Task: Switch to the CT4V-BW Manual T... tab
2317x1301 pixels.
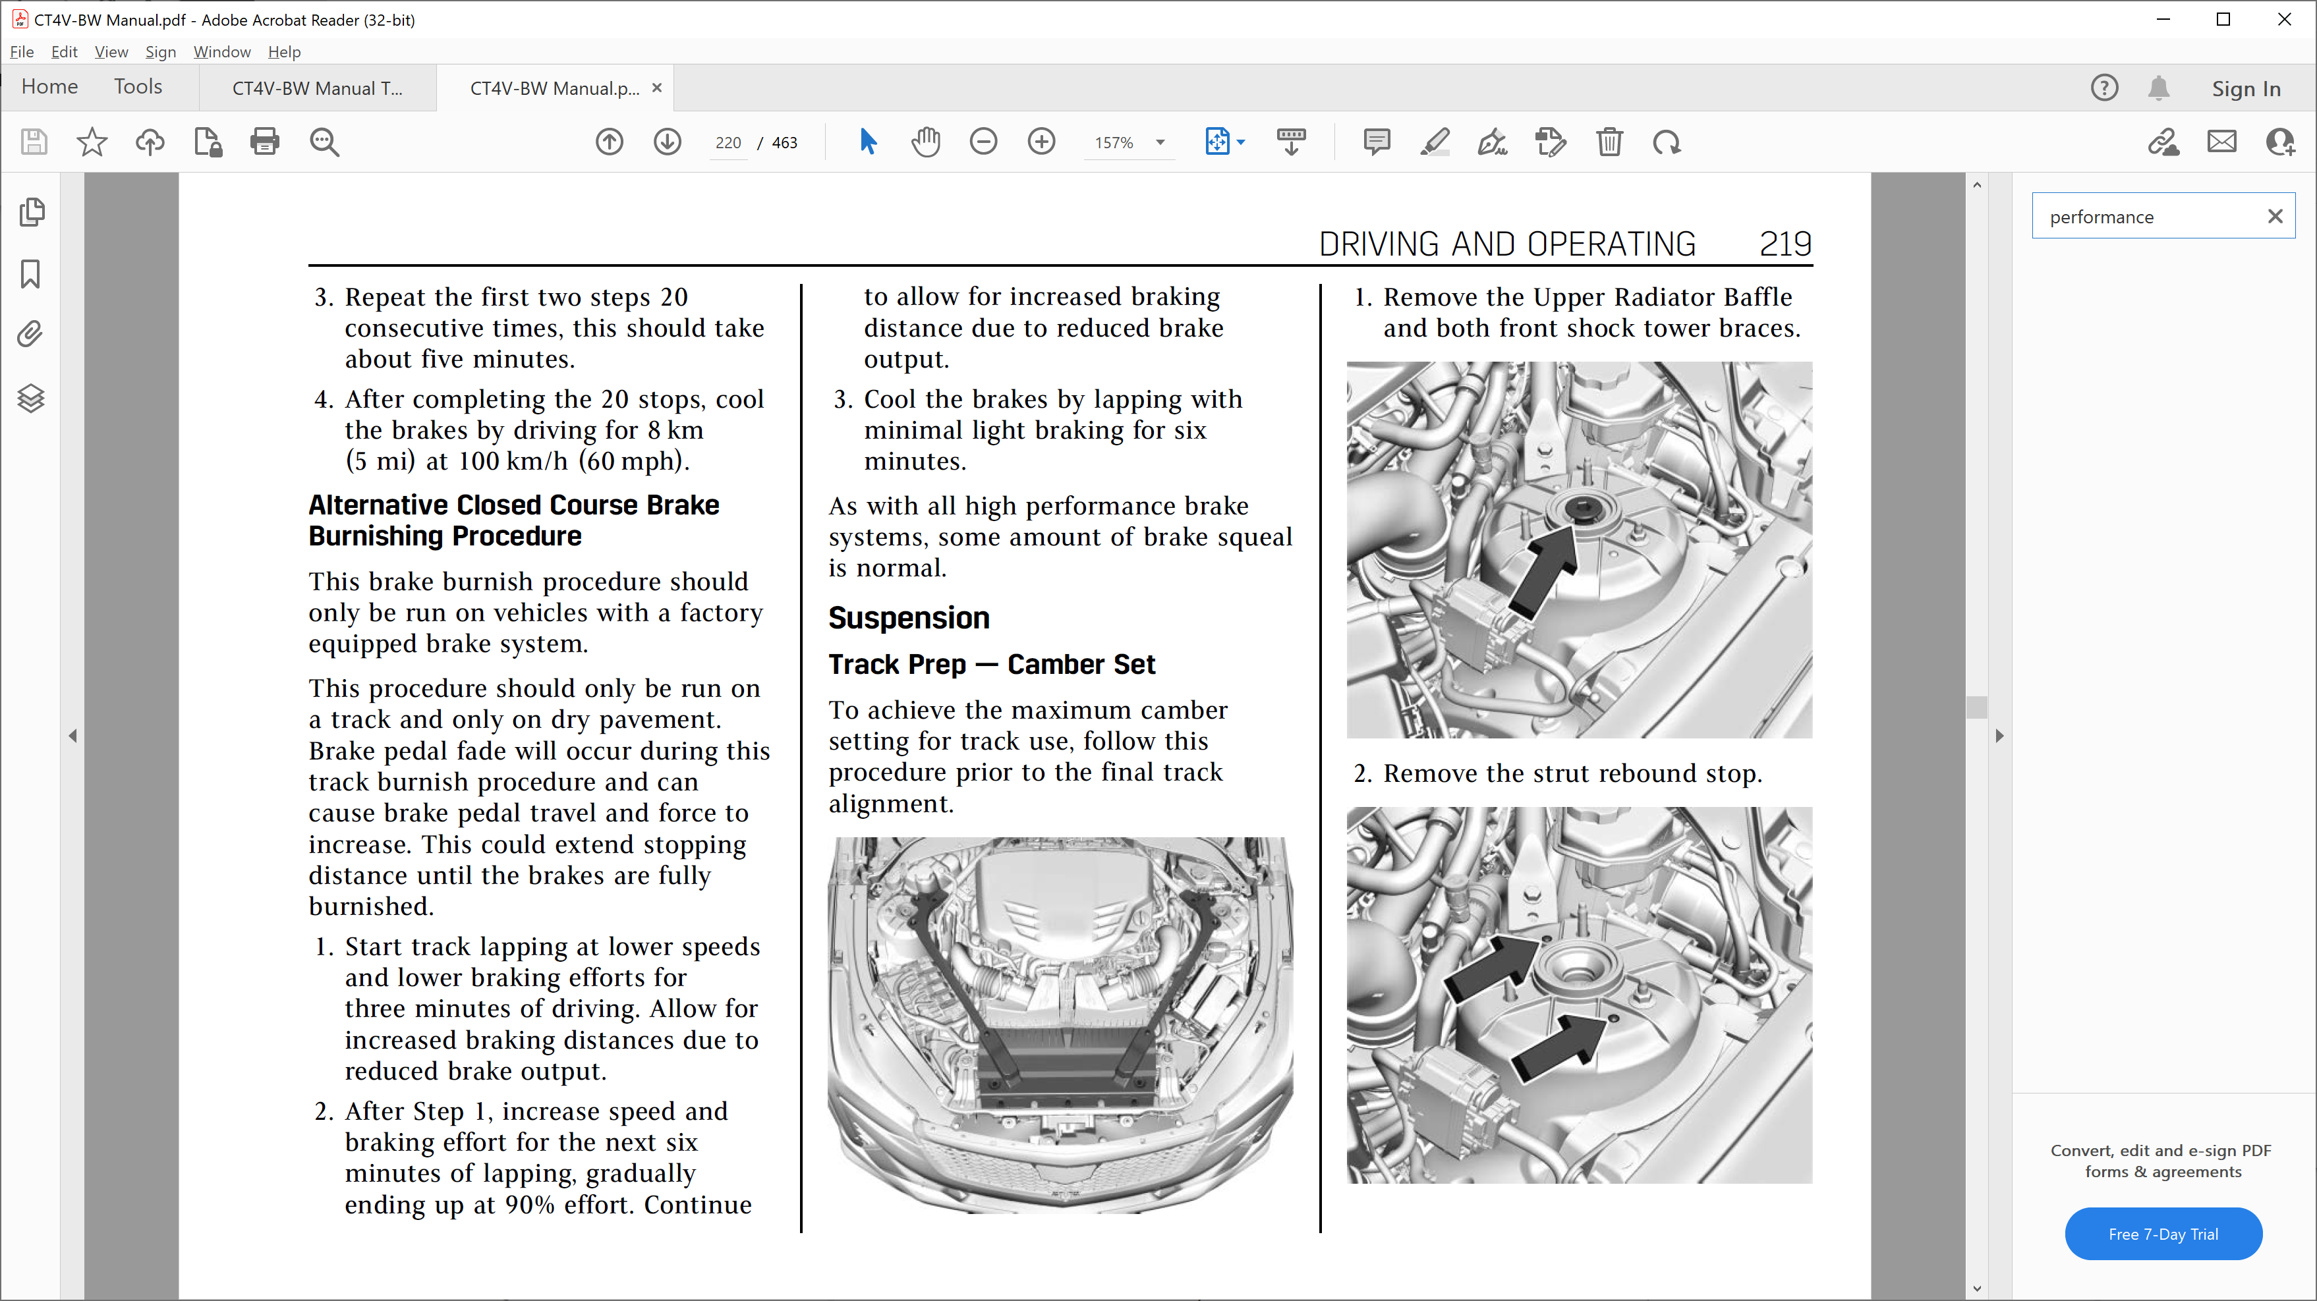Action: coord(316,88)
